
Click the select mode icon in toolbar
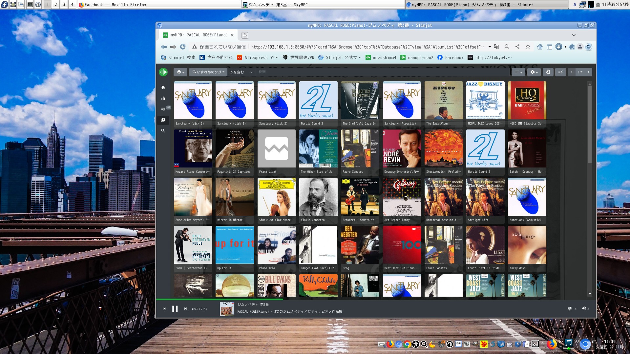tap(560, 72)
